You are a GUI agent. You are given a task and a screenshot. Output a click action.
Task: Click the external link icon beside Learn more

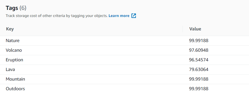[134, 16]
